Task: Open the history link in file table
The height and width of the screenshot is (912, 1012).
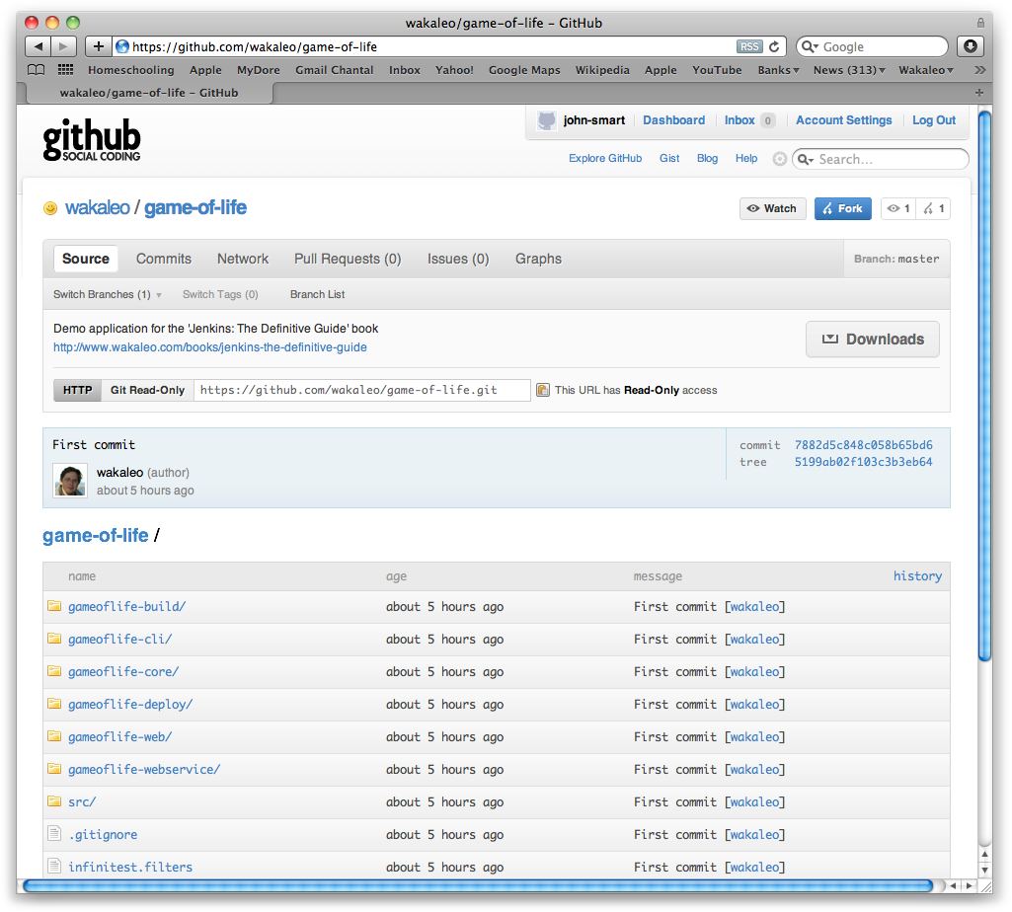Action: pyautogui.click(x=917, y=575)
